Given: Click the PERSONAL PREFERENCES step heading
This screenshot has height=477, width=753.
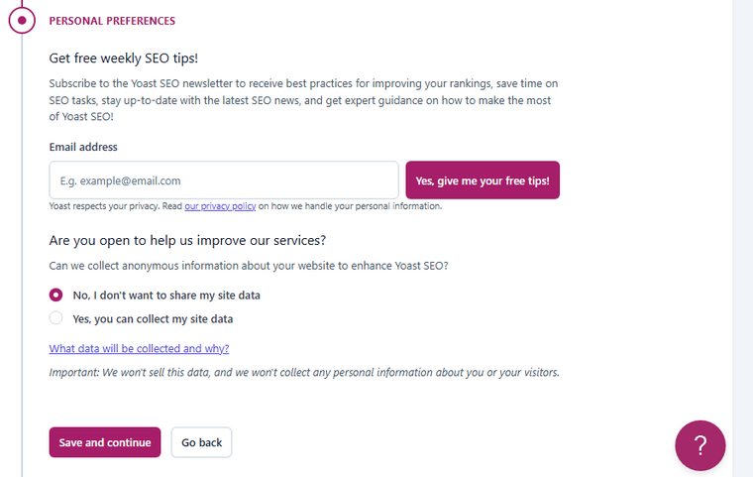Looking at the screenshot, I should point(112,21).
